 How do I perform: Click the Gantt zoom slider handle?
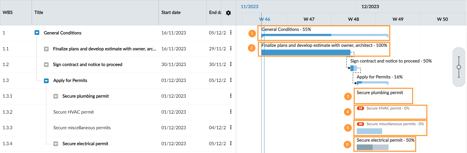coord(459,67)
